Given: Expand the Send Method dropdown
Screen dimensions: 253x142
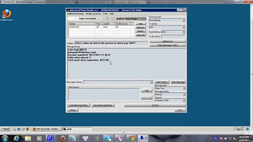Looking at the screenshot, I should 183,32.
